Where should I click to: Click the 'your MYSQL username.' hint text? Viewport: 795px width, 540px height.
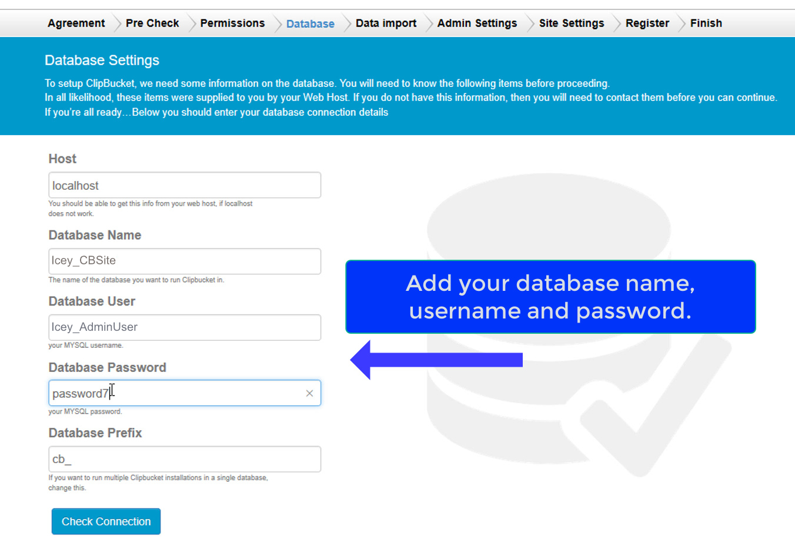click(x=86, y=346)
